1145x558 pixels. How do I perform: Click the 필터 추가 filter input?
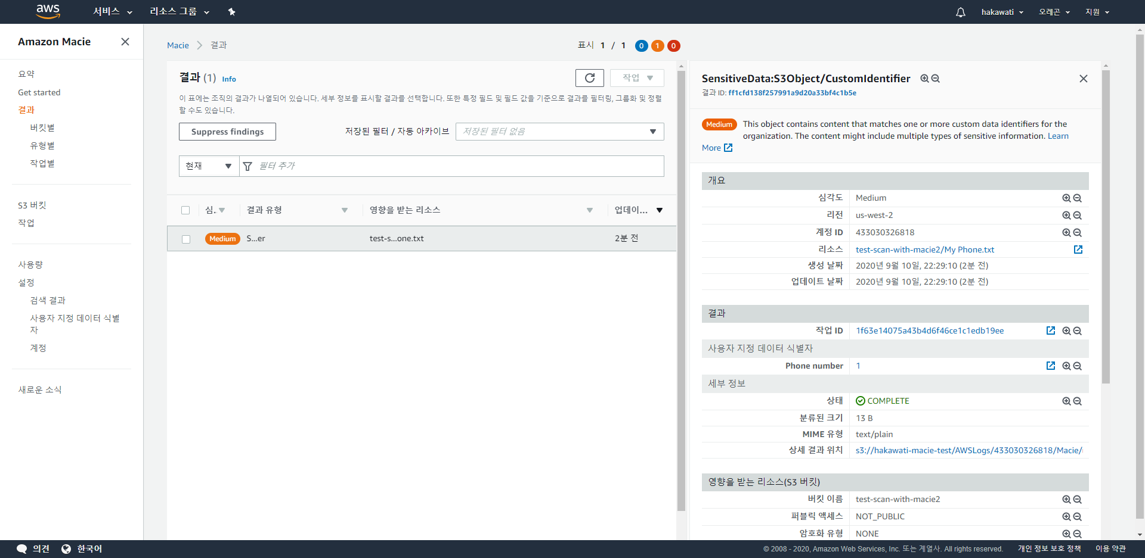[x=451, y=166]
